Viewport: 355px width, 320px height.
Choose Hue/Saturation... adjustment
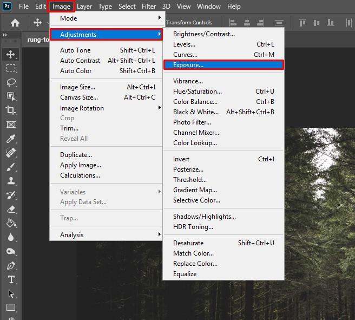coord(223,92)
